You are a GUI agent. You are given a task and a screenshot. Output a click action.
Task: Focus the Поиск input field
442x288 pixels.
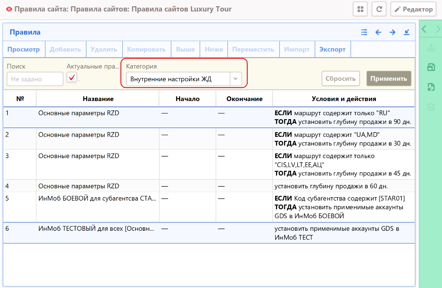pos(35,79)
